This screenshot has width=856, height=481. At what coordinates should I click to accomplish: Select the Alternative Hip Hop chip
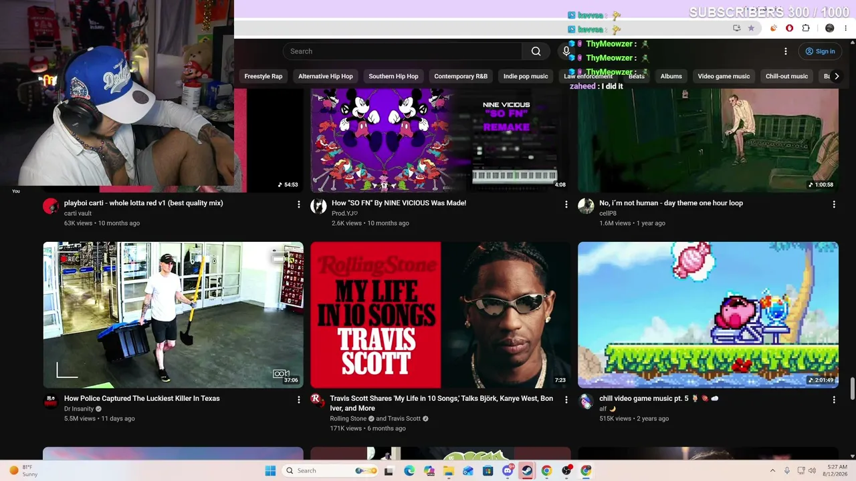(326, 76)
